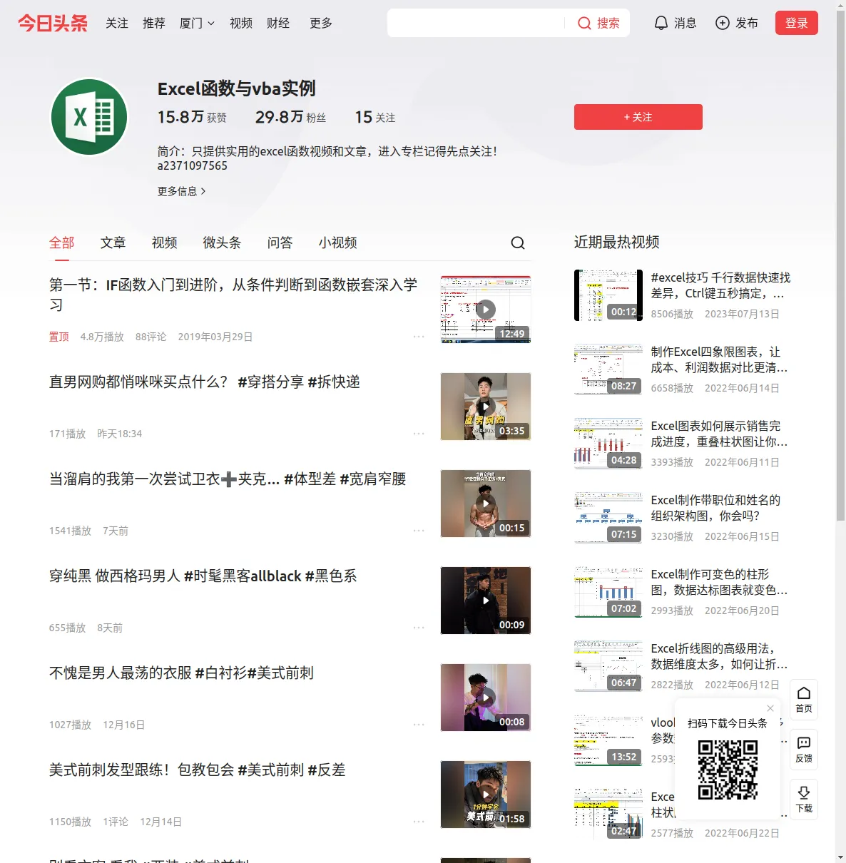
Task: Click the 04:28 hot video thumbnail
Action: (608, 444)
